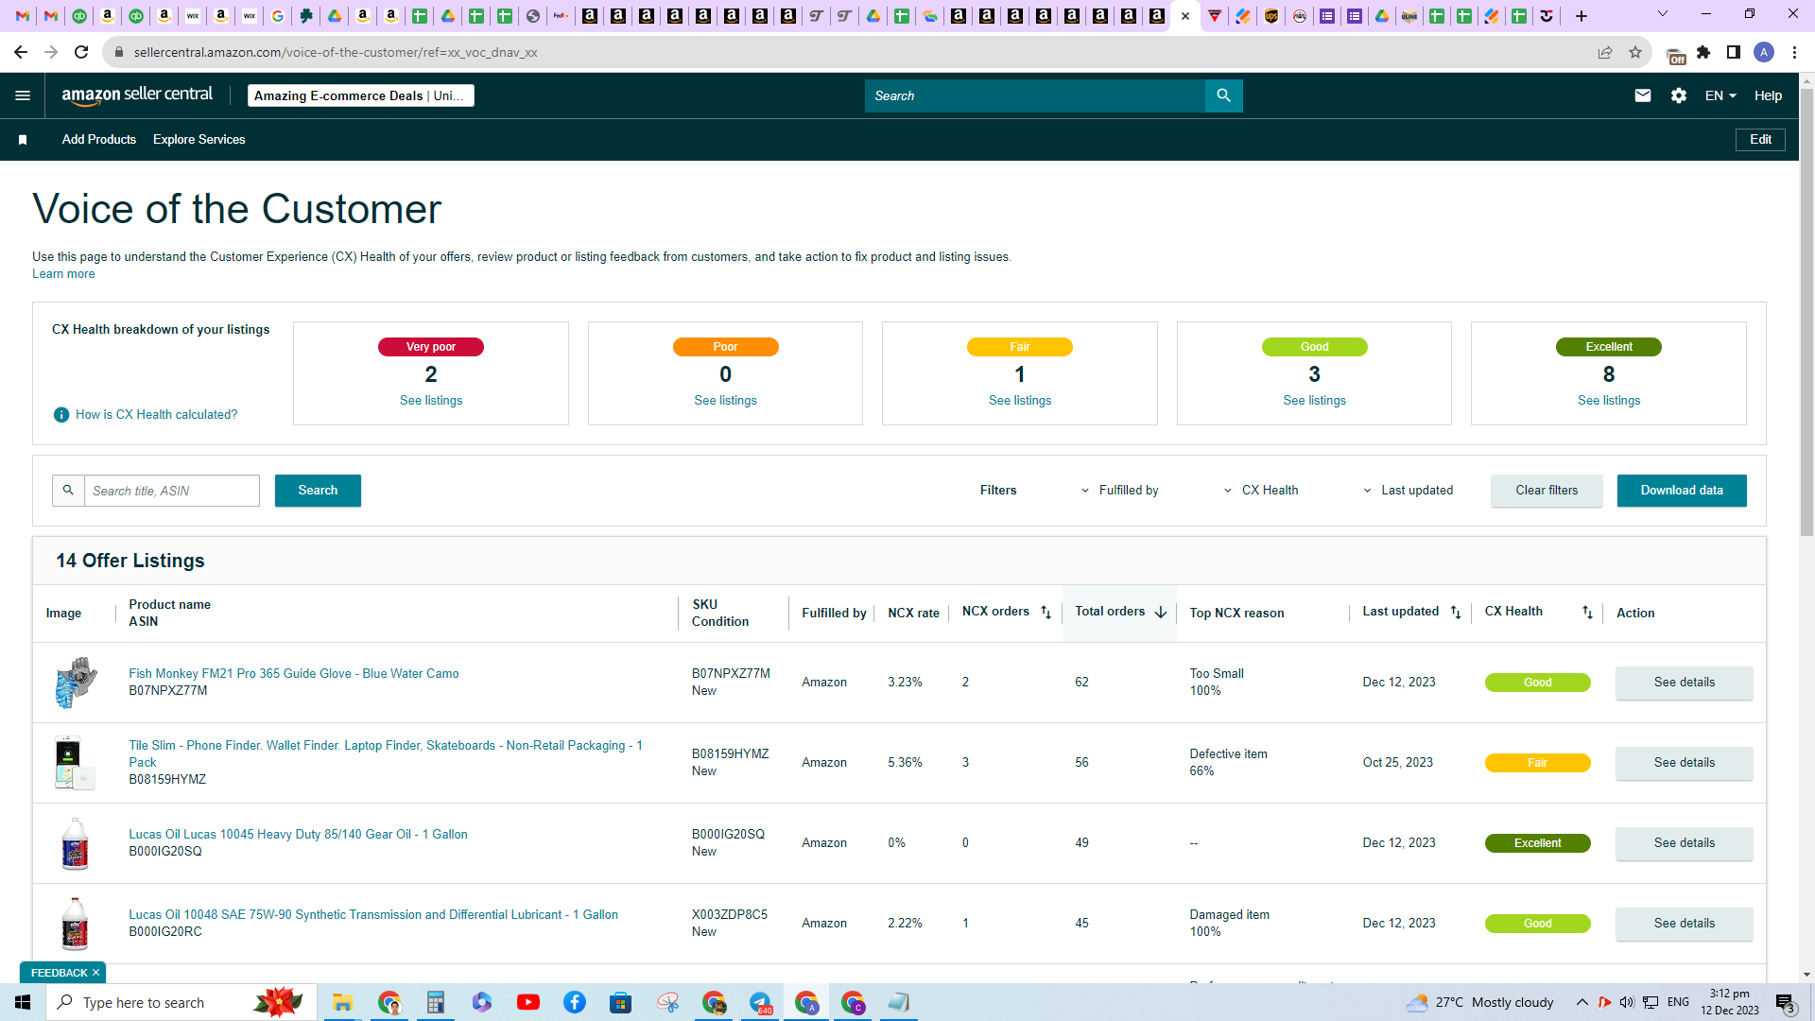The width and height of the screenshot is (1815, 1021).
Task: Open File Explorer from the taskbar
Action: 342,1002
